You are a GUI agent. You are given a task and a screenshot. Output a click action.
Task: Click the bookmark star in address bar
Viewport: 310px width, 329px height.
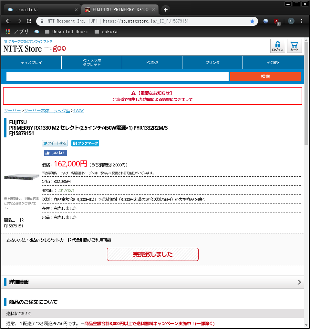(252, 21)
